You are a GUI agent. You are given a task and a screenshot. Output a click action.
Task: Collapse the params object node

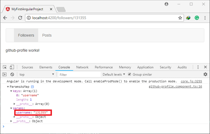[x=11, y=108]
